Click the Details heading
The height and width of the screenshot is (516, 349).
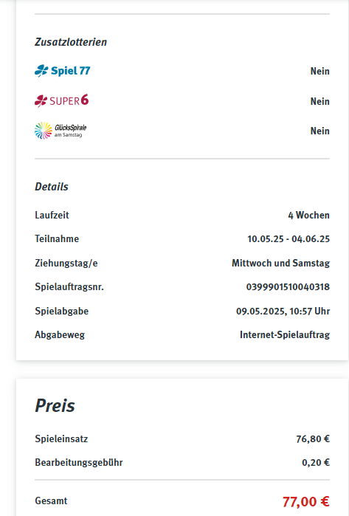point(52,187)
